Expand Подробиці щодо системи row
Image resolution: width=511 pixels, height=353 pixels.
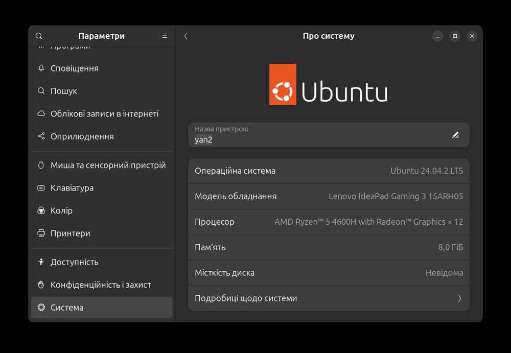pos(329,298)
